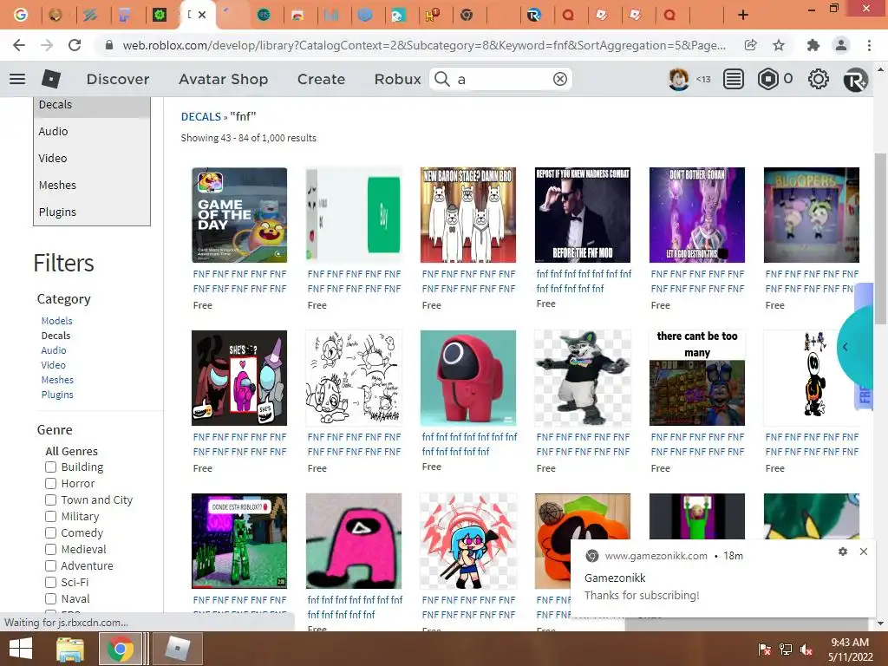The image size is (888, 666).
Task: Open Chrome profile account icon
Action: (x=841, y=45)
